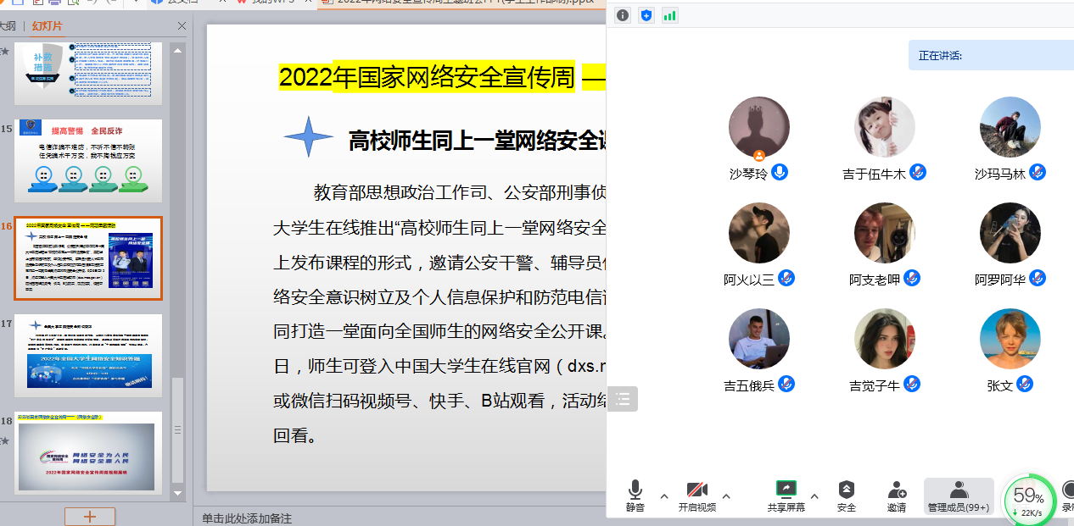Viewport: 1074px width, 526px height.
Task: Switch to the 幻灯片 tab
Action: [x=48, y=26]
